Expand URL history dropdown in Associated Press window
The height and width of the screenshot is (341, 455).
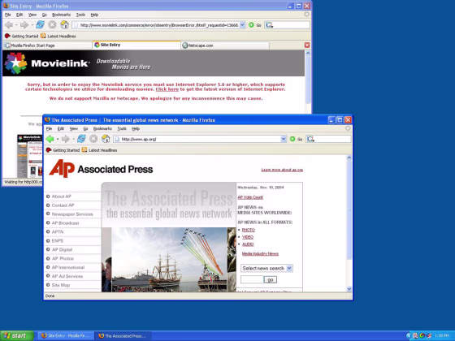pyautogui.click(x=284, y=139)
